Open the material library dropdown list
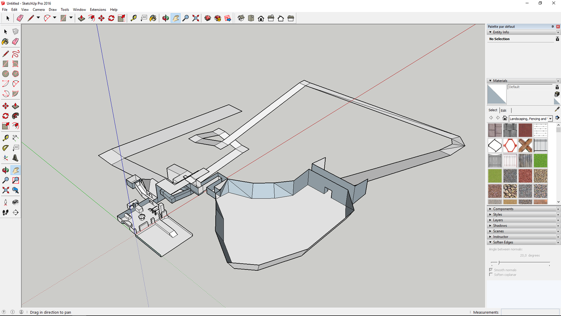The image size is (561, 316). (550, 118)
